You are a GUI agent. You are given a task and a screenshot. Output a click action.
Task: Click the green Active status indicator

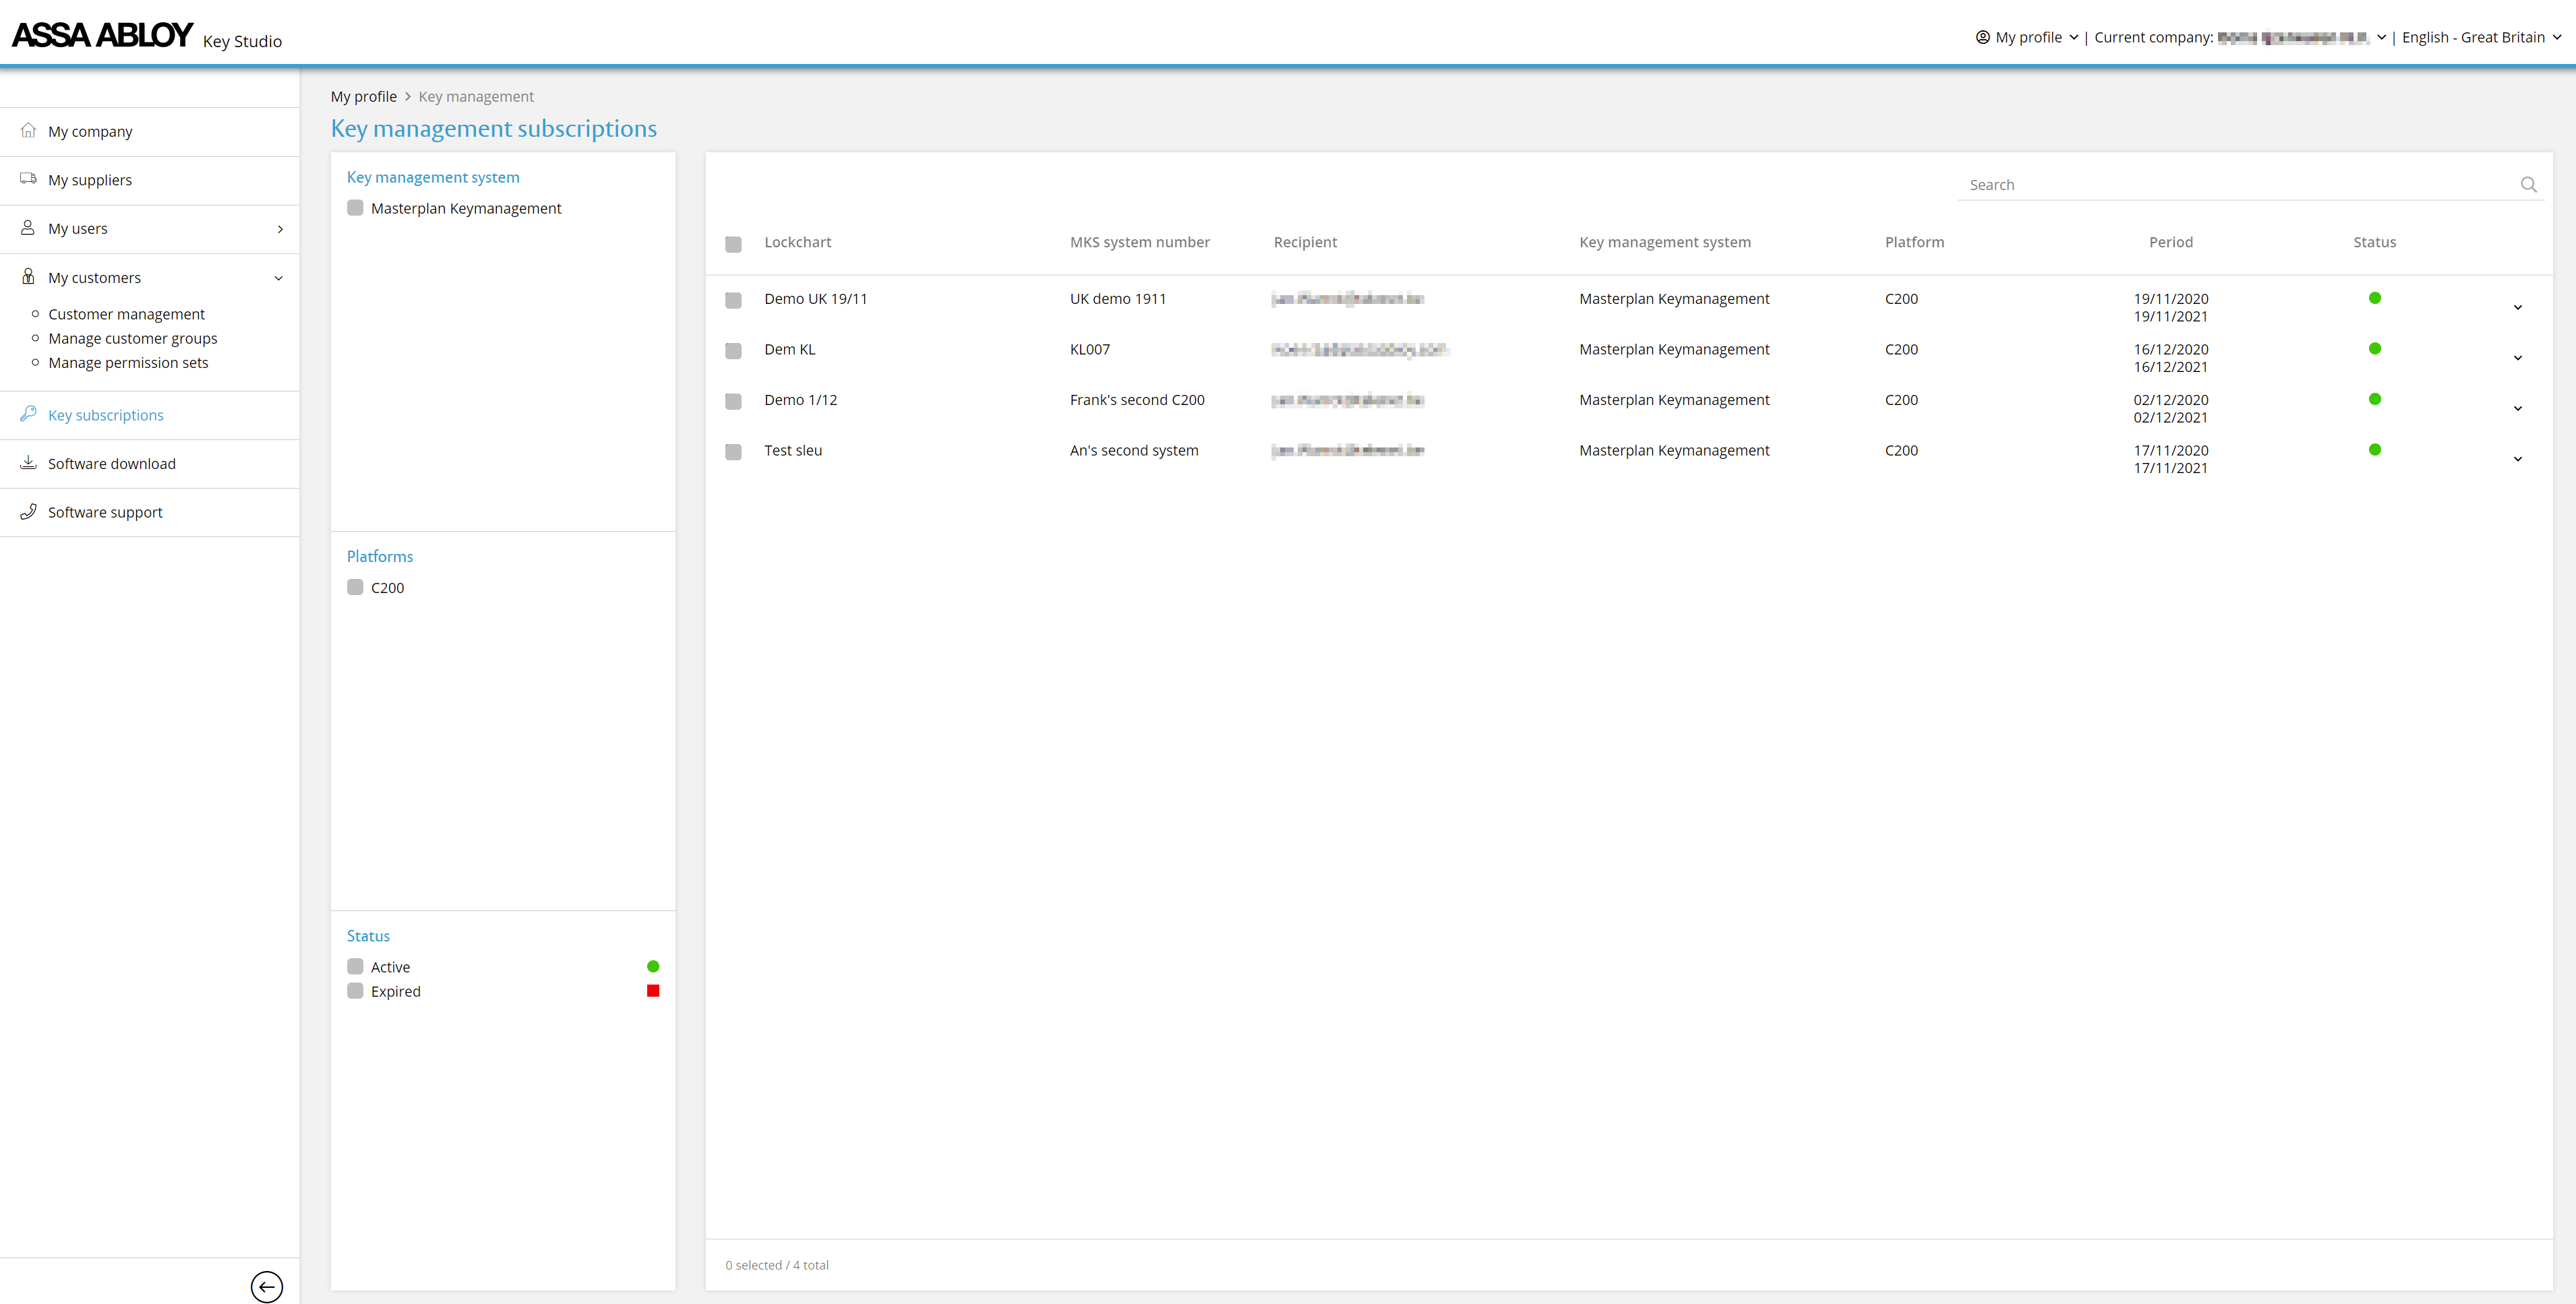[653, 966]
